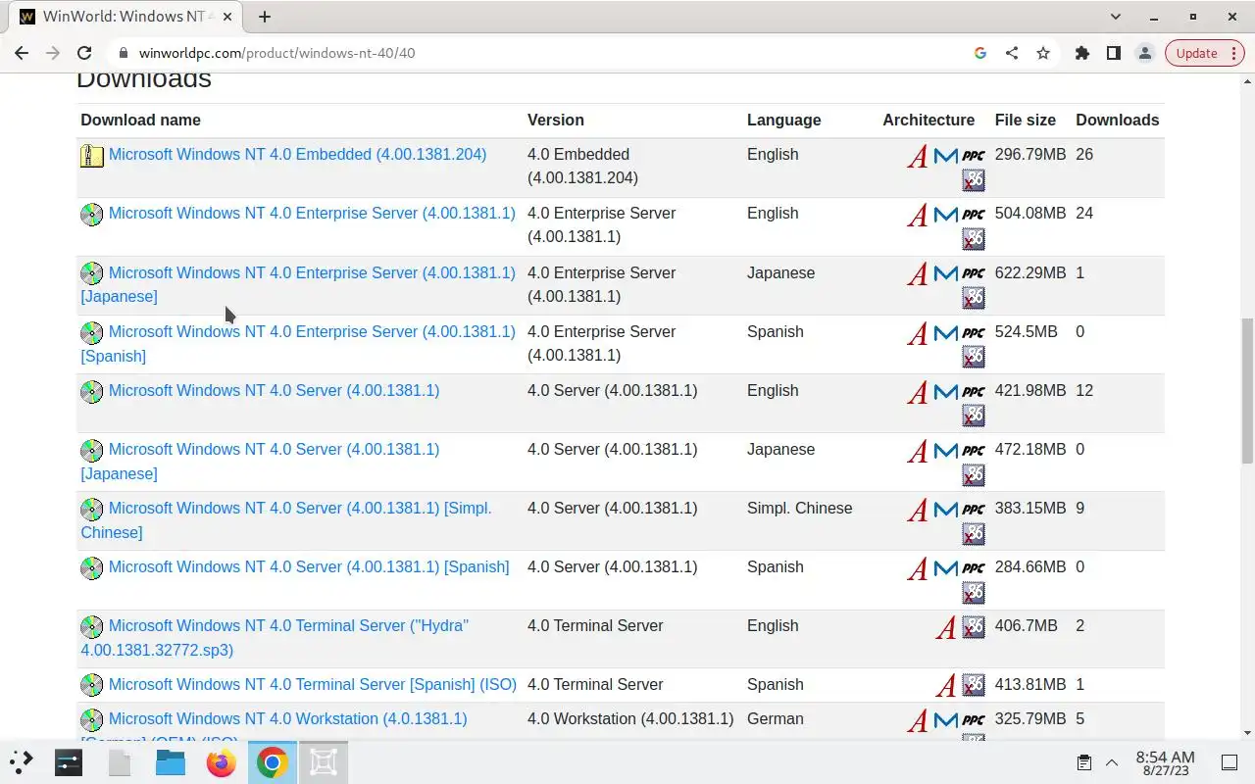Open the extensions puzzle icon
Screen dimensions: 1255x784
(x=1082, y=53)
